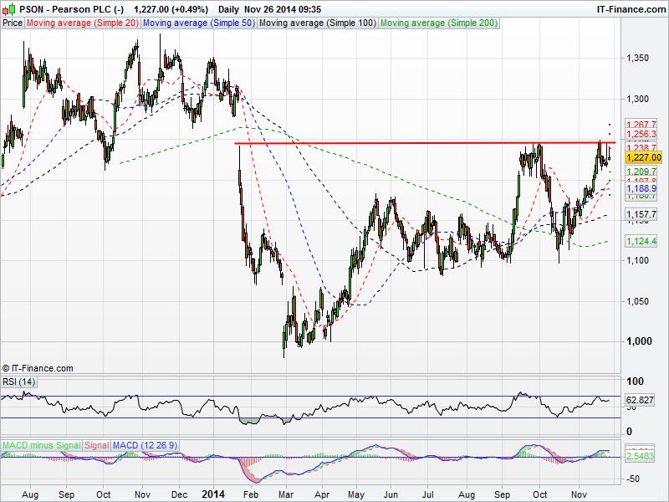
Task: Click the 2014 year marker on the time axis
Action: 213,494
